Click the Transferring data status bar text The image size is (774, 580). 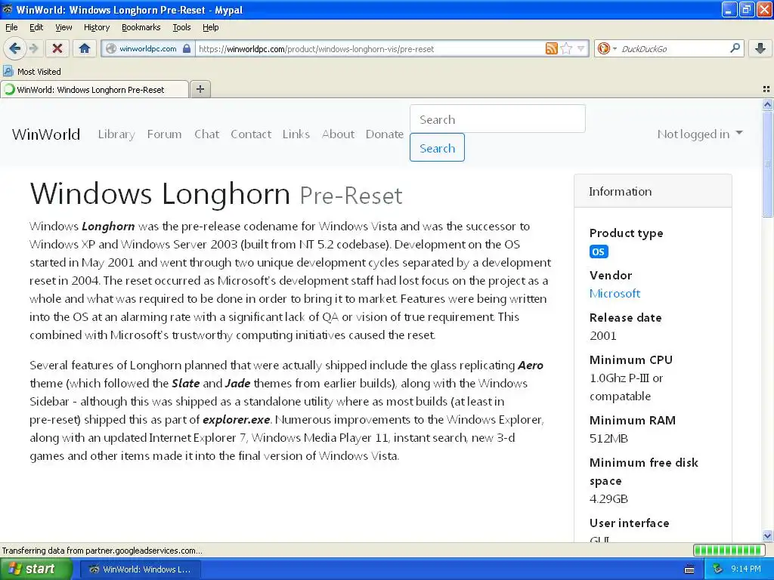102,551
